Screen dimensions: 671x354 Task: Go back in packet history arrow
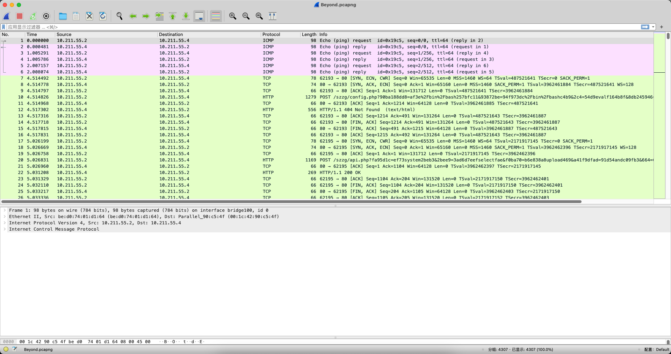click(133, 16)
